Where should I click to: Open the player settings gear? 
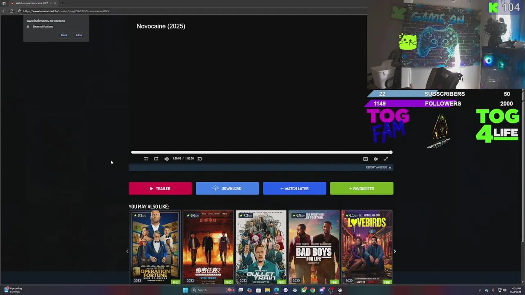[x=376, y=159]
